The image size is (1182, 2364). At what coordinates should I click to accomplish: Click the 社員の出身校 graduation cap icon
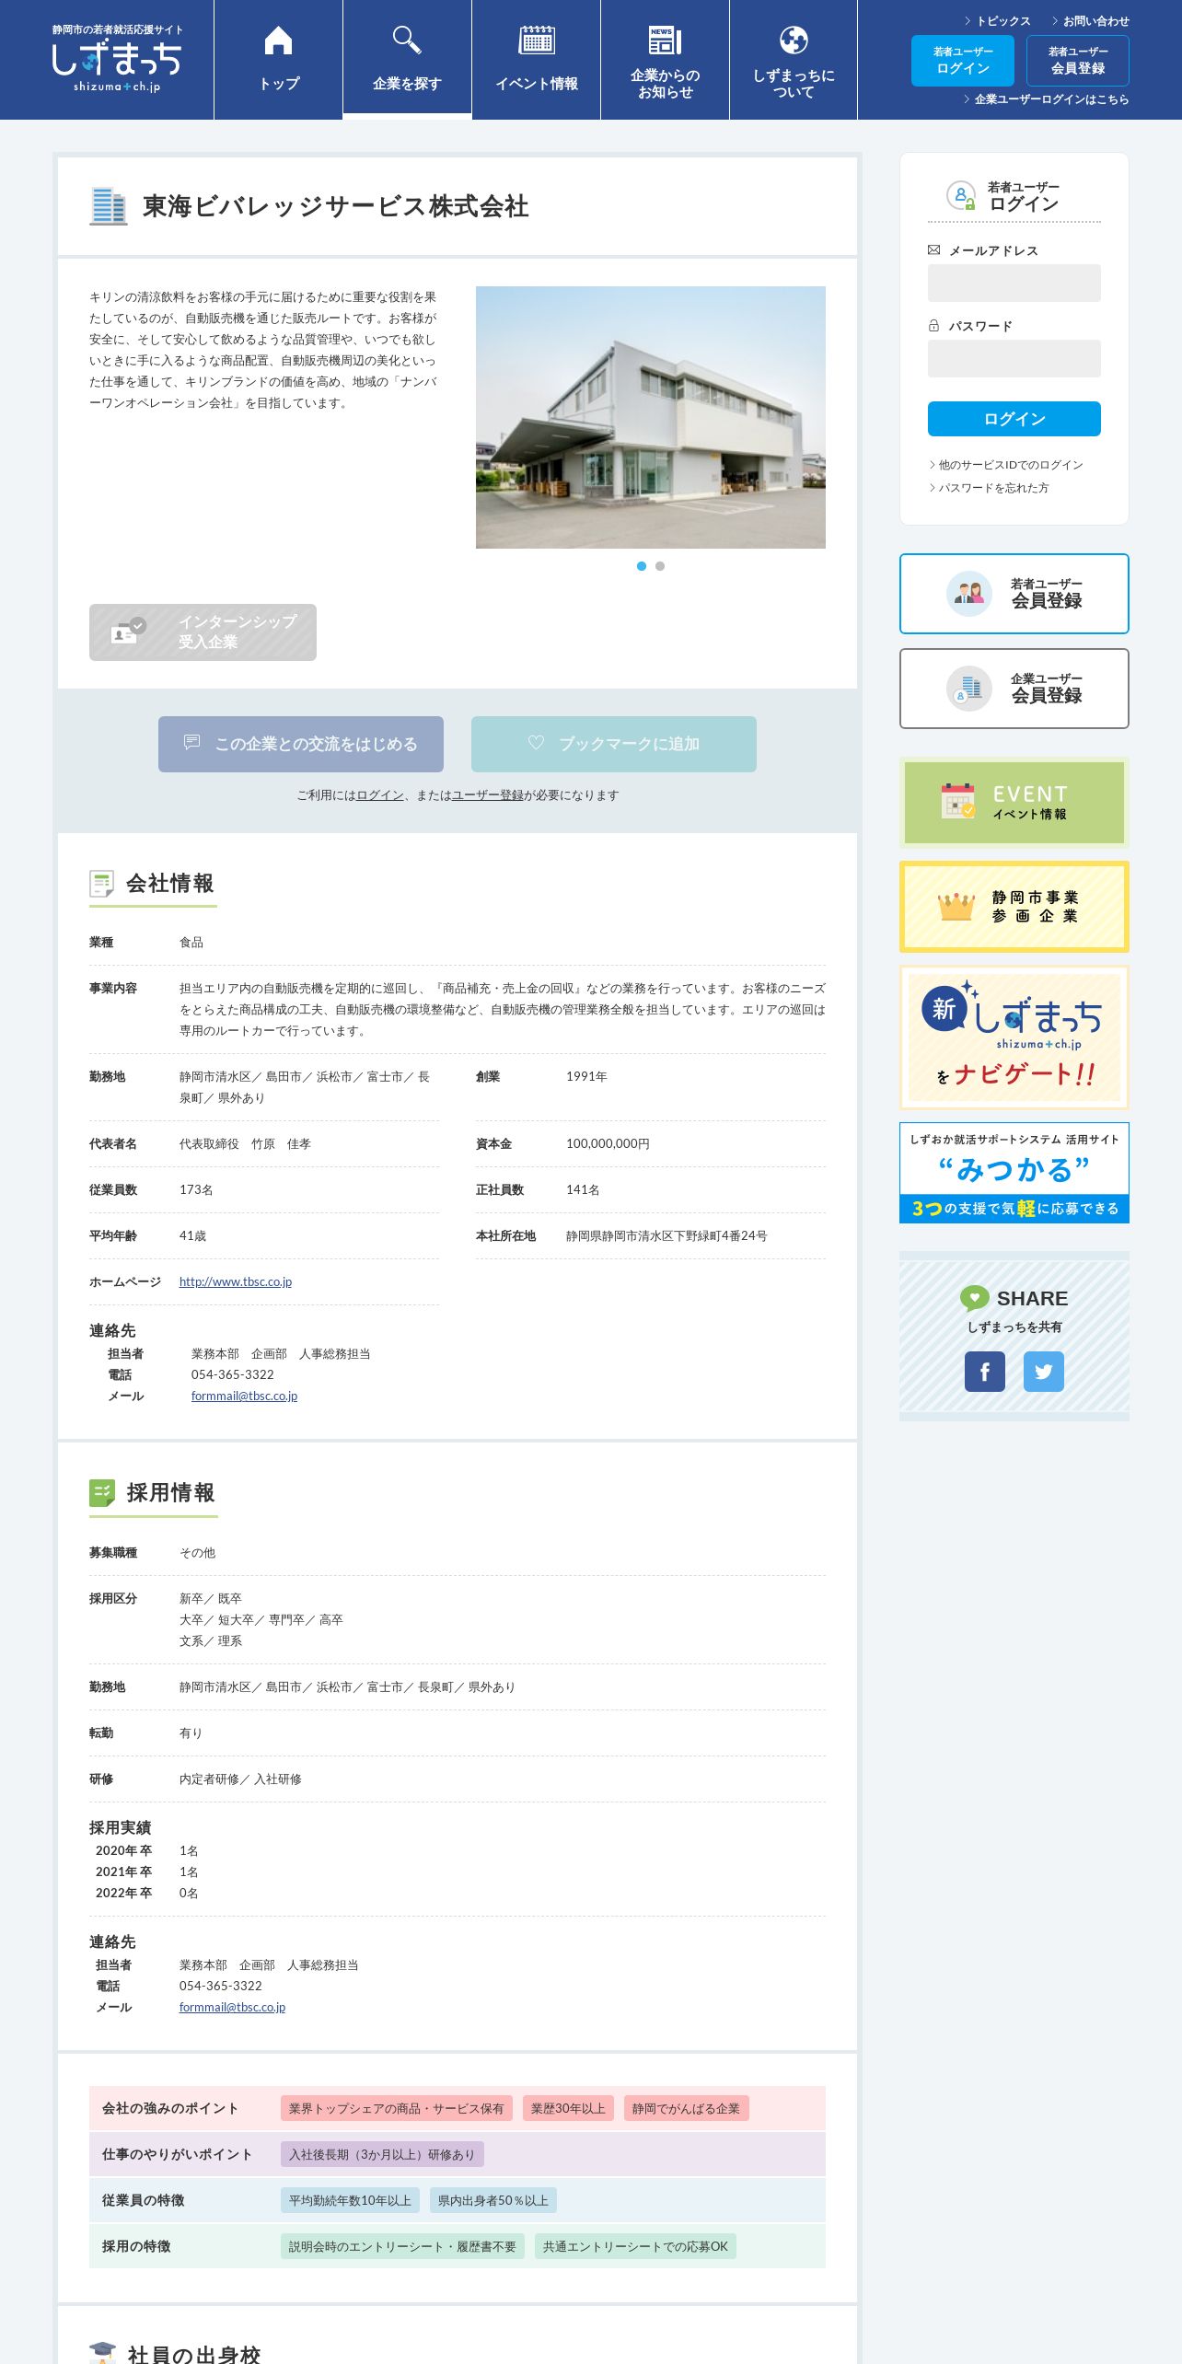(x=102, y=2351)
